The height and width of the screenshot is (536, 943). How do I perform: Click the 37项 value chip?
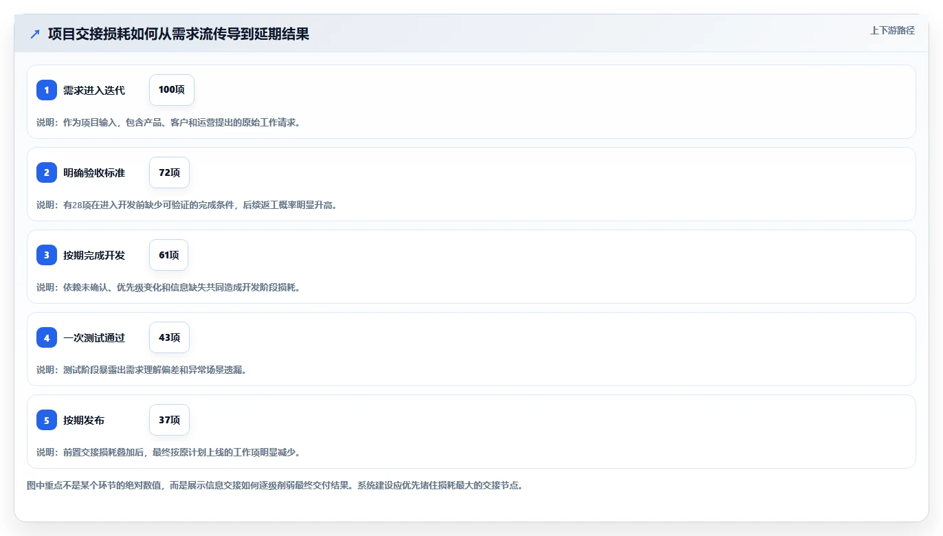click(169, 420)
